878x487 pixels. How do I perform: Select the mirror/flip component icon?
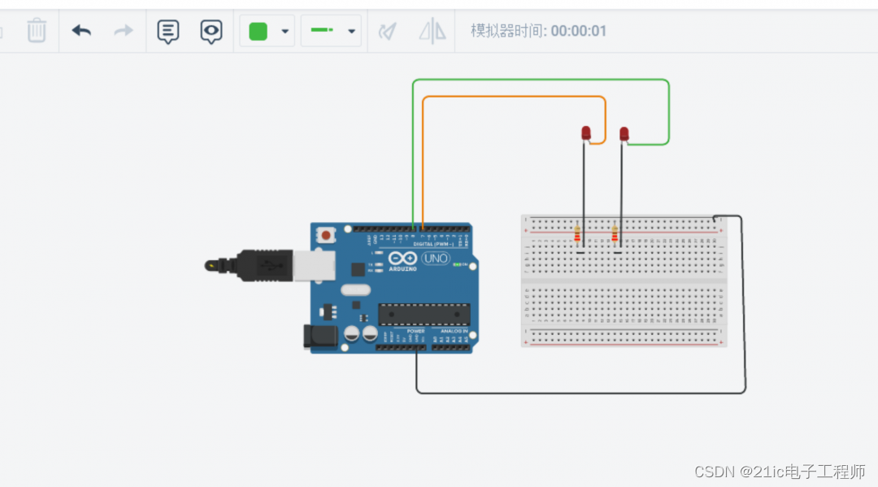coord(432,30)
